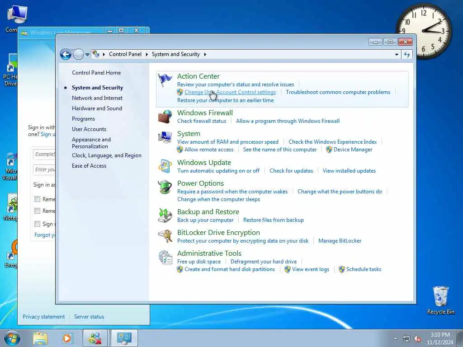This screenshot has height=347, width=463.
Task: Select User Accounts category in sidebar
Action: 89,129
